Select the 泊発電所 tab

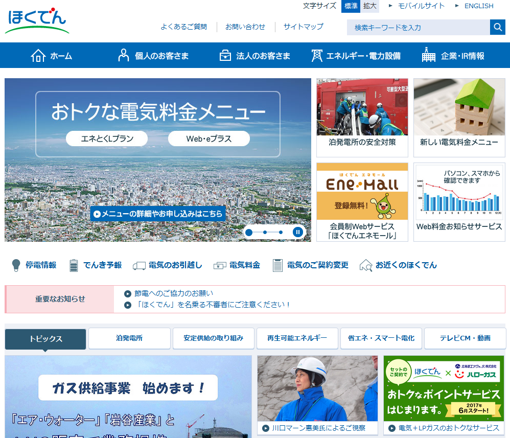click(129, 338)
